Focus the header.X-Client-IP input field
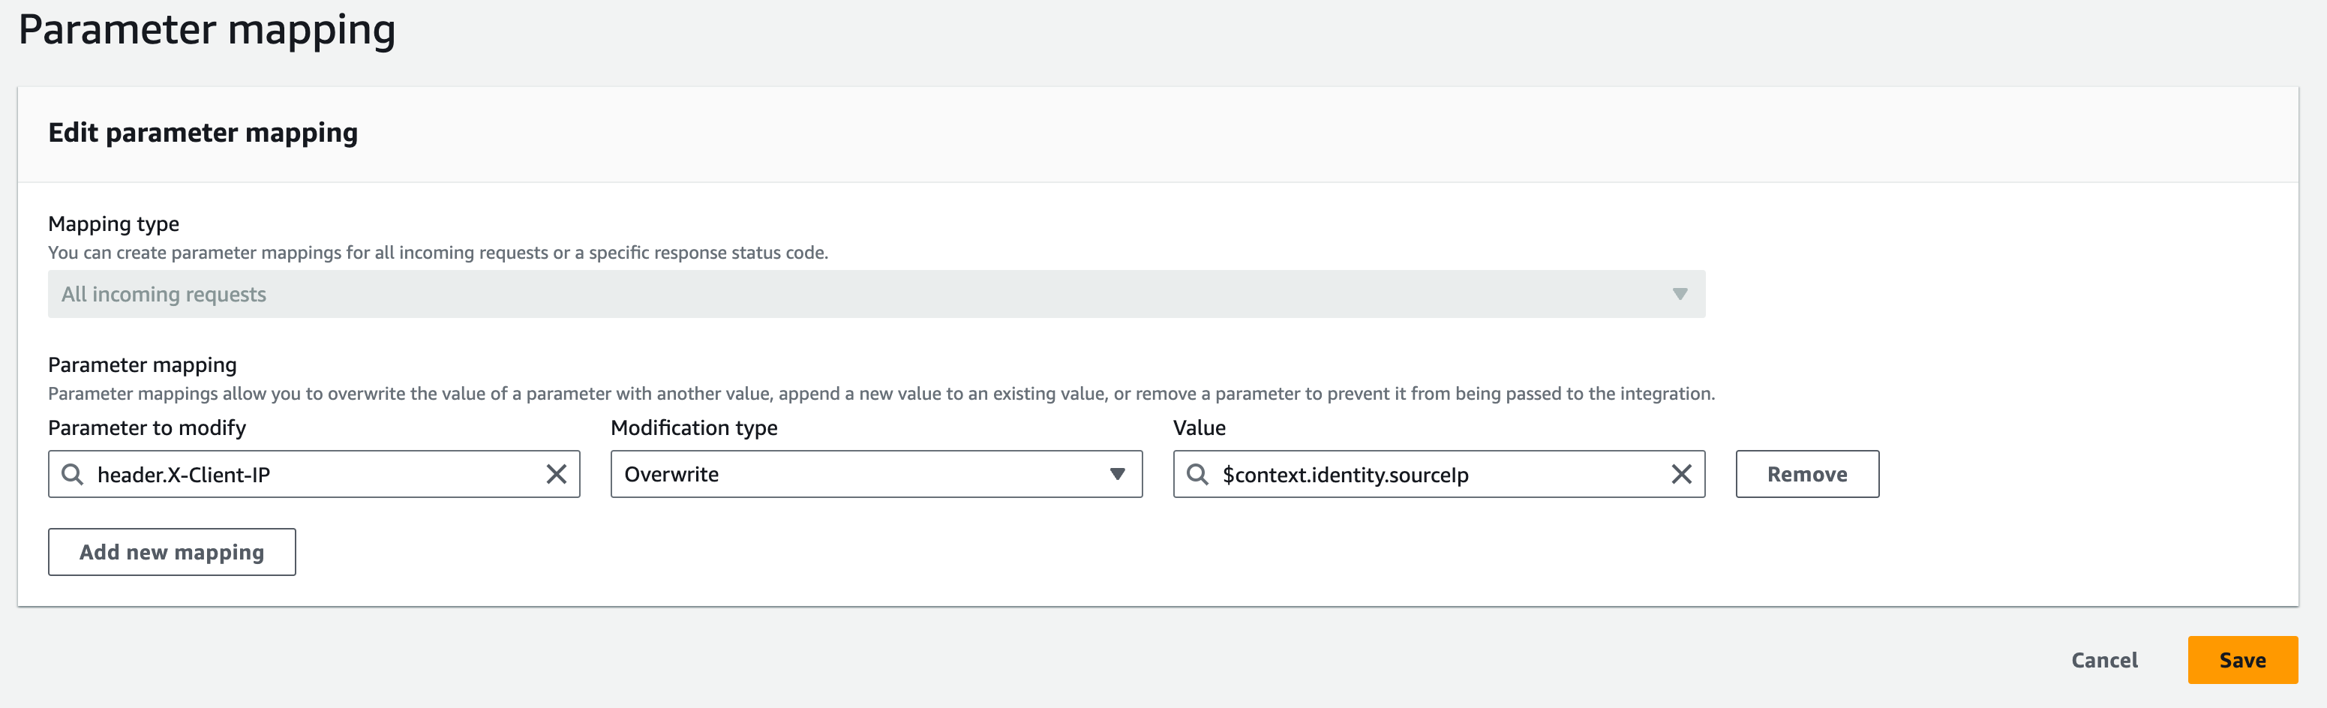2327x708 pixels. (x=307, y=474)
